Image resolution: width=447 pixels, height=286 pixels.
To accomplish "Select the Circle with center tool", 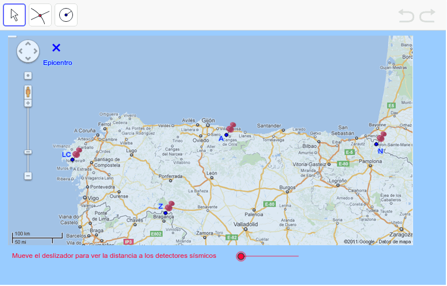I will click(x=66, y=15).
